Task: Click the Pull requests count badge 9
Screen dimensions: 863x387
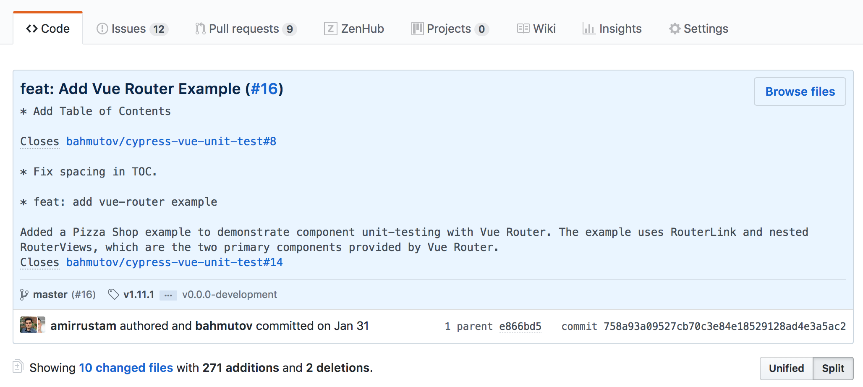Action: click(x=290, y=29)
